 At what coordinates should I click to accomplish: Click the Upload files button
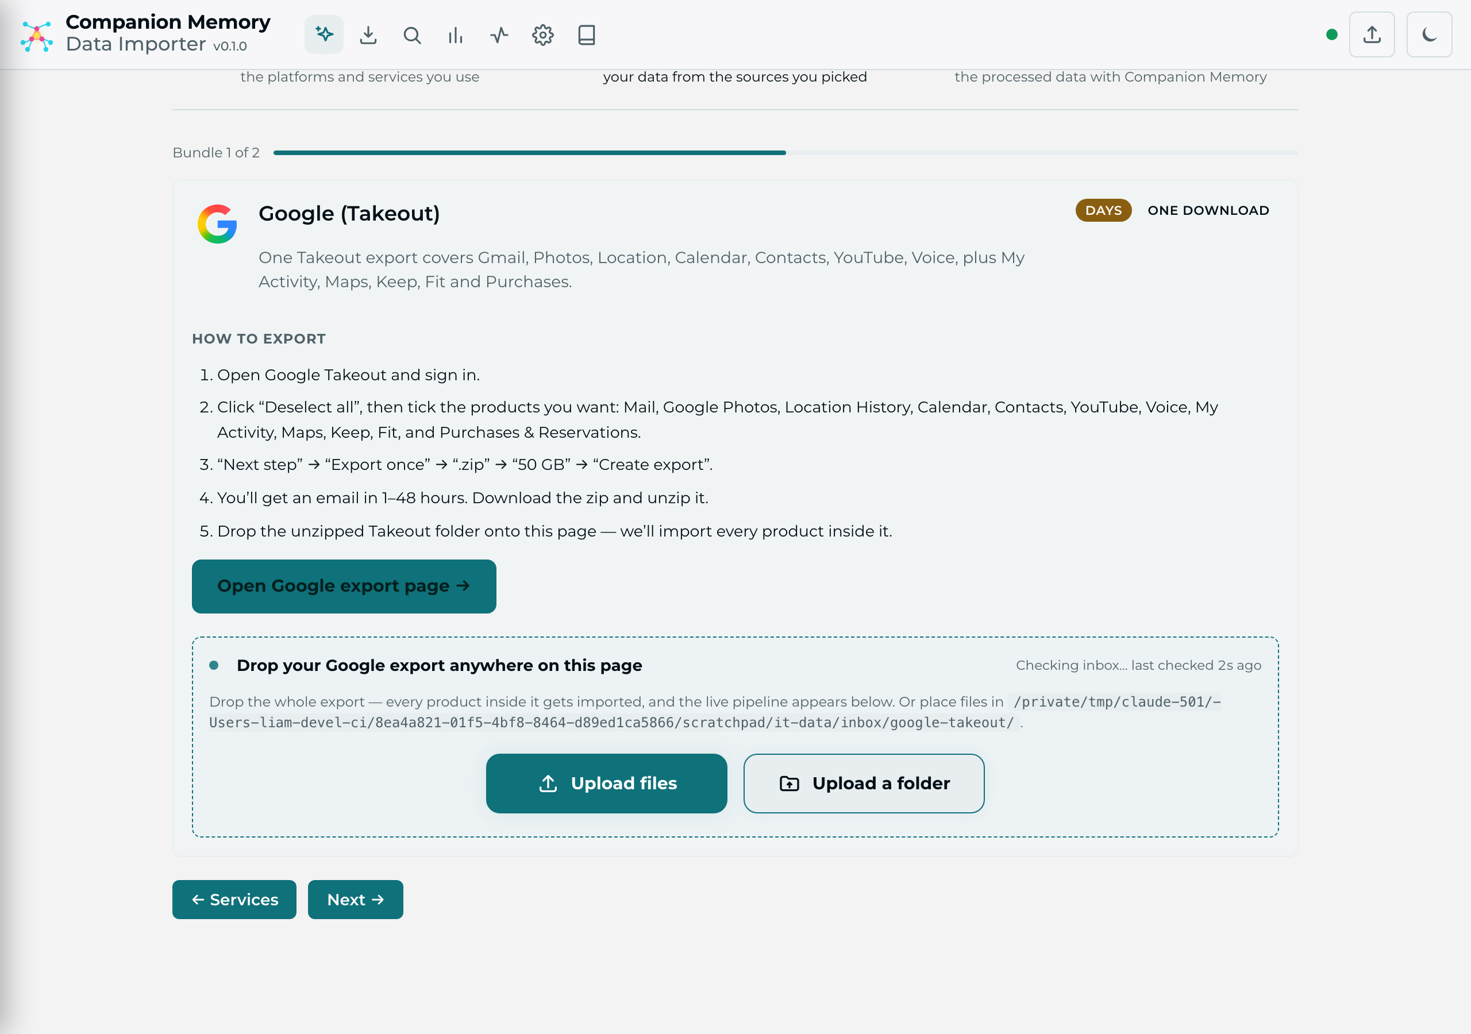pyautogui.click(x=607, y=784)
